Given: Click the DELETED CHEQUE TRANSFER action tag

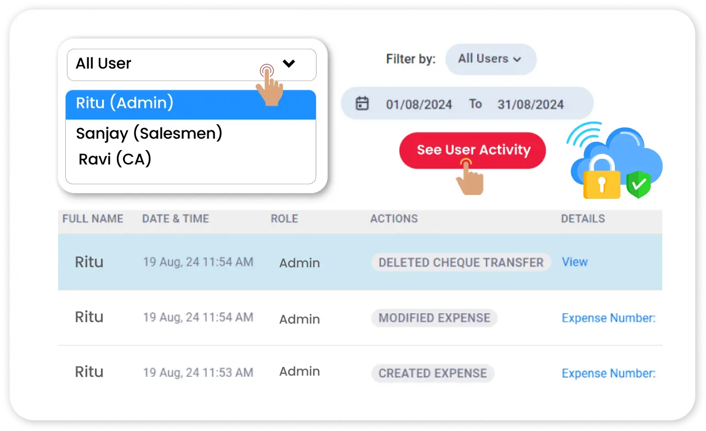Looking at the screenshot, I should (461, 262).
